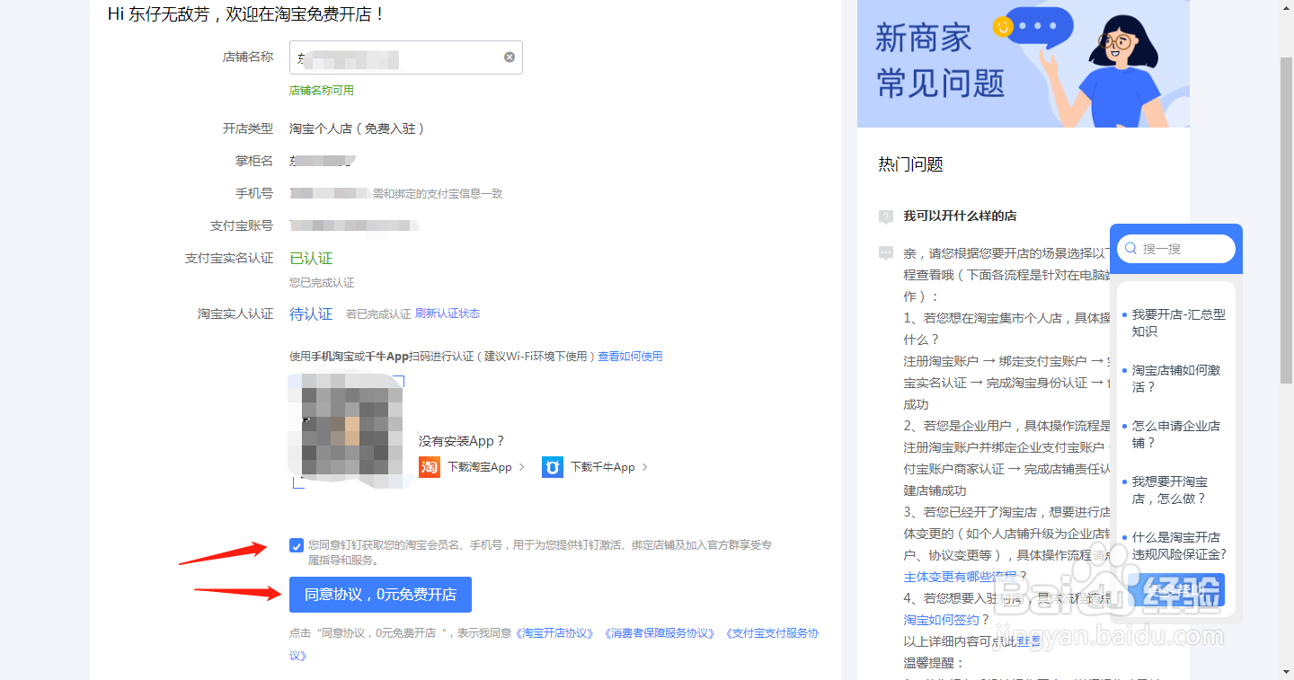
Task: Click the 新商家常见问题 banner
Action: point(1024,64)
